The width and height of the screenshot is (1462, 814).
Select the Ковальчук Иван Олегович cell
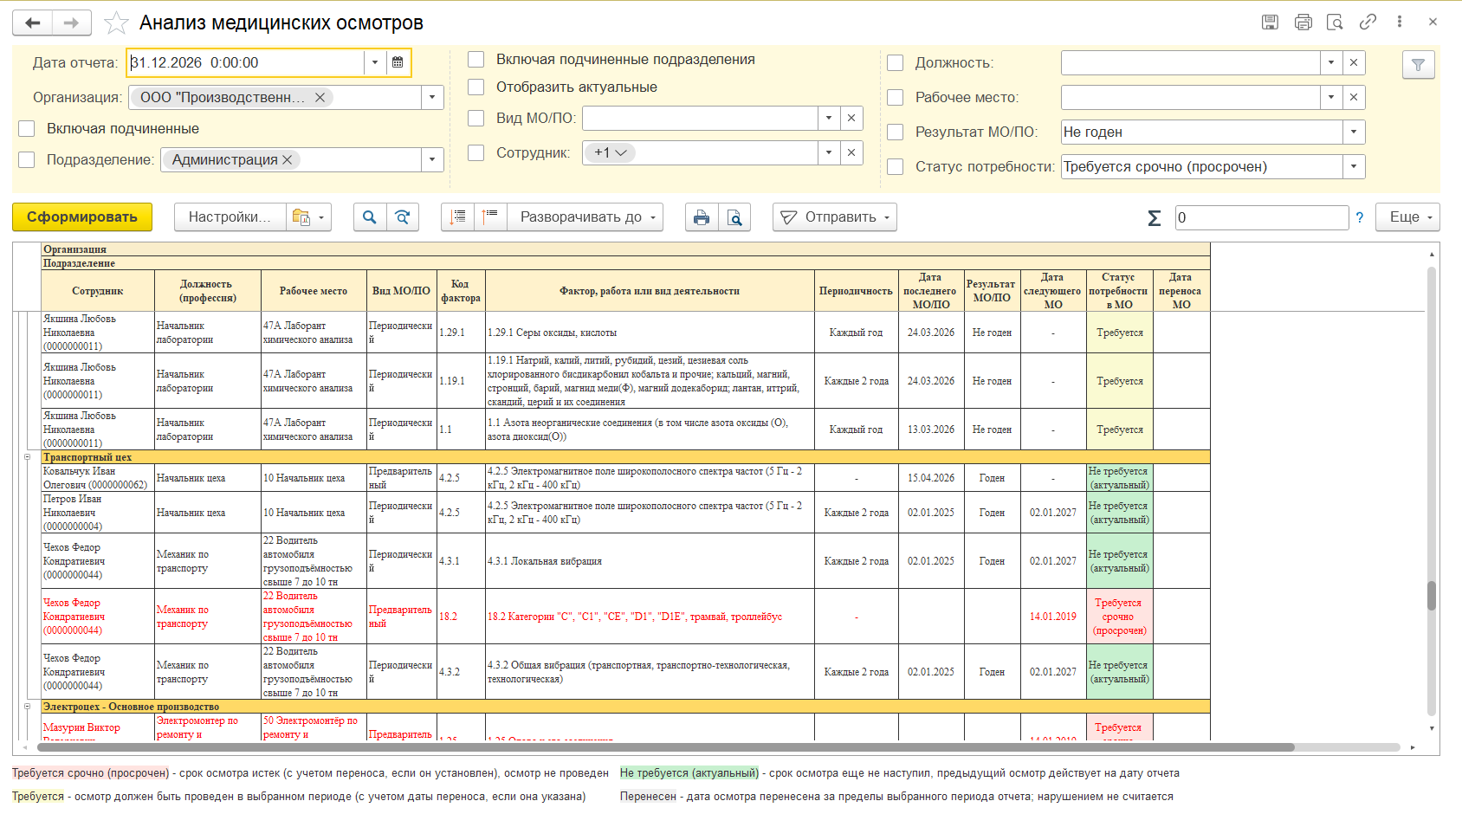98,478
